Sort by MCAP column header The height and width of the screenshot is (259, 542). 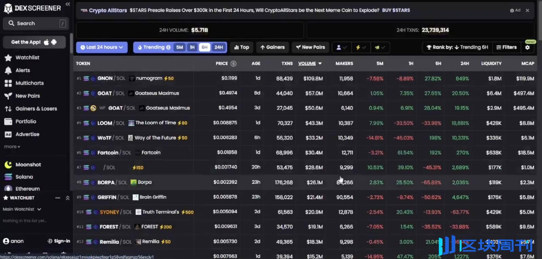point(528,63)
